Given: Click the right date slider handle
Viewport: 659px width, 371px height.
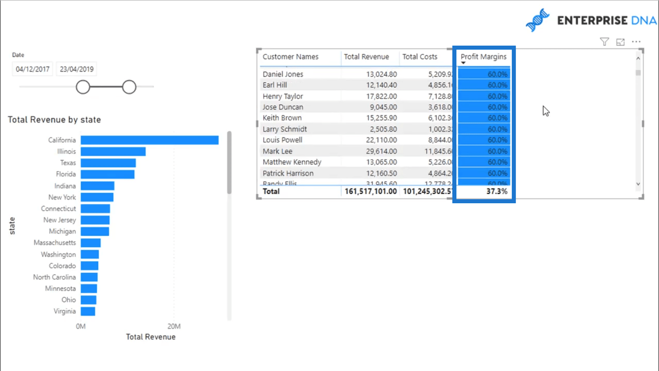Looking at the screenshot, I should (129, 87).
